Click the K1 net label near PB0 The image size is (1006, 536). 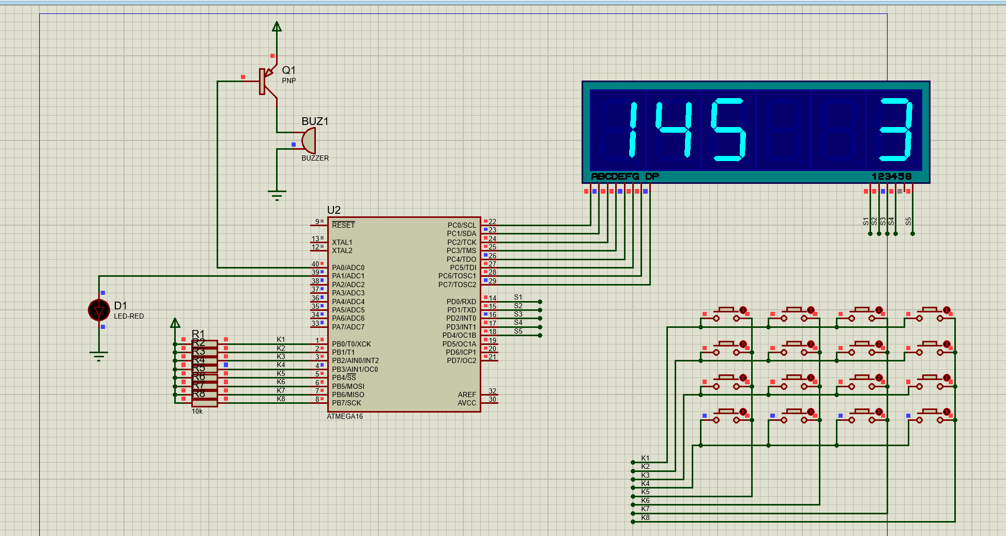(x=281, y=340)
